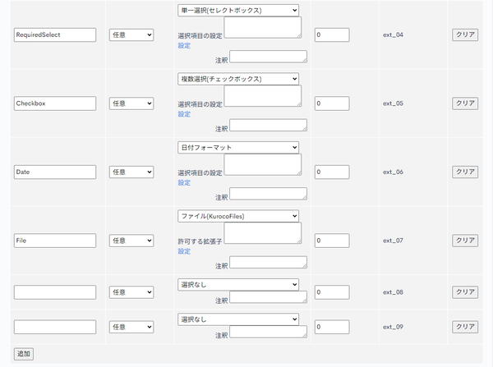
Task: Click the クリア button for ext_07
Action: [x=465, y=240]
